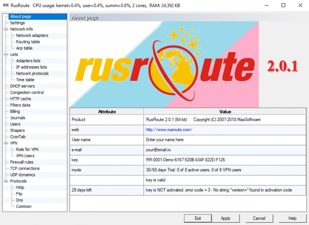Open the Dns protocol page
This screenshot has width=309, height=225.
(x=19, y=200)
